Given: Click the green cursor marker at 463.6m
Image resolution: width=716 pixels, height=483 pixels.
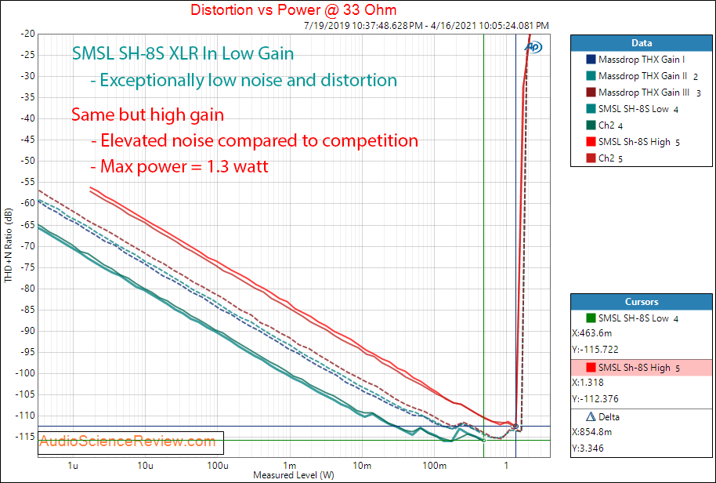Looking at the screenshot, I should point(483,440).
